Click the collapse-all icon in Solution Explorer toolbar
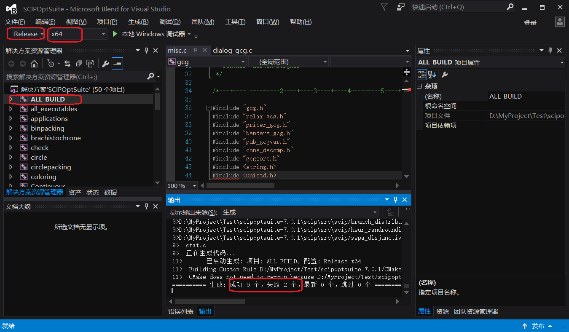The width and height of the screenshot is (569, 332). 79,63
